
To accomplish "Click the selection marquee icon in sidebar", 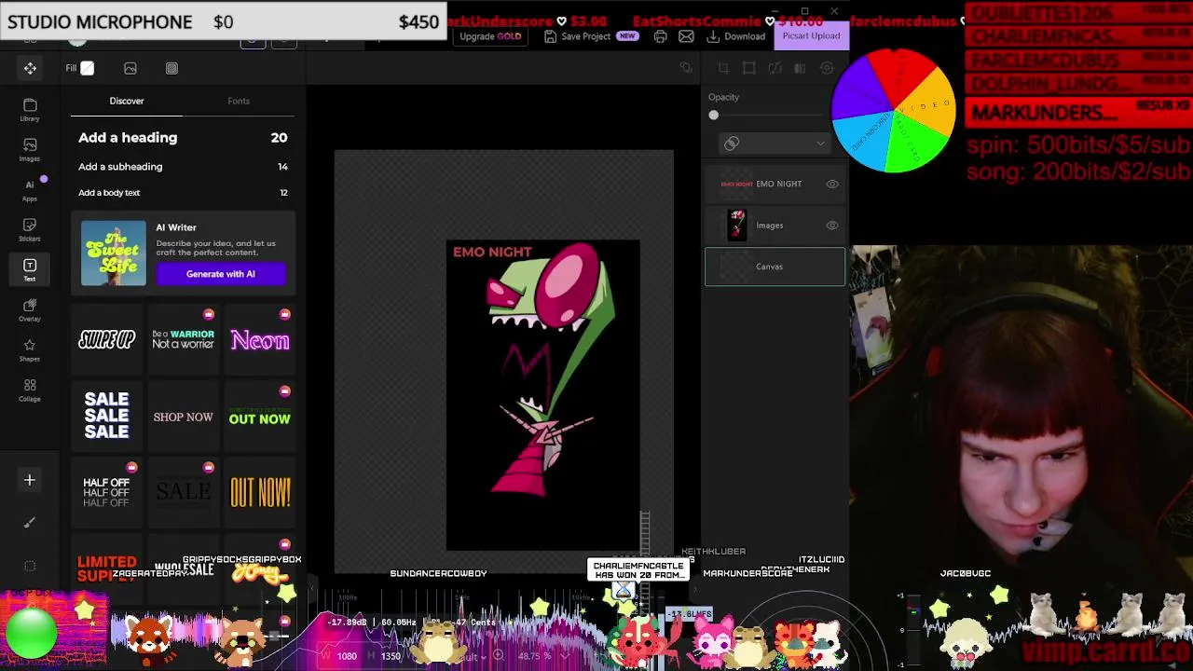I will coord(30,566).
